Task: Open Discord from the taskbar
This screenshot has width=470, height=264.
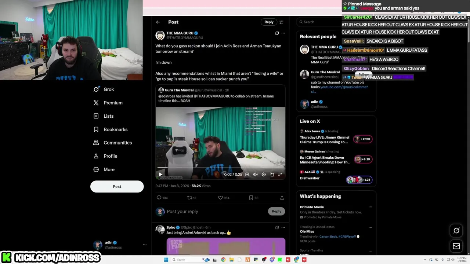Action: 272,260
